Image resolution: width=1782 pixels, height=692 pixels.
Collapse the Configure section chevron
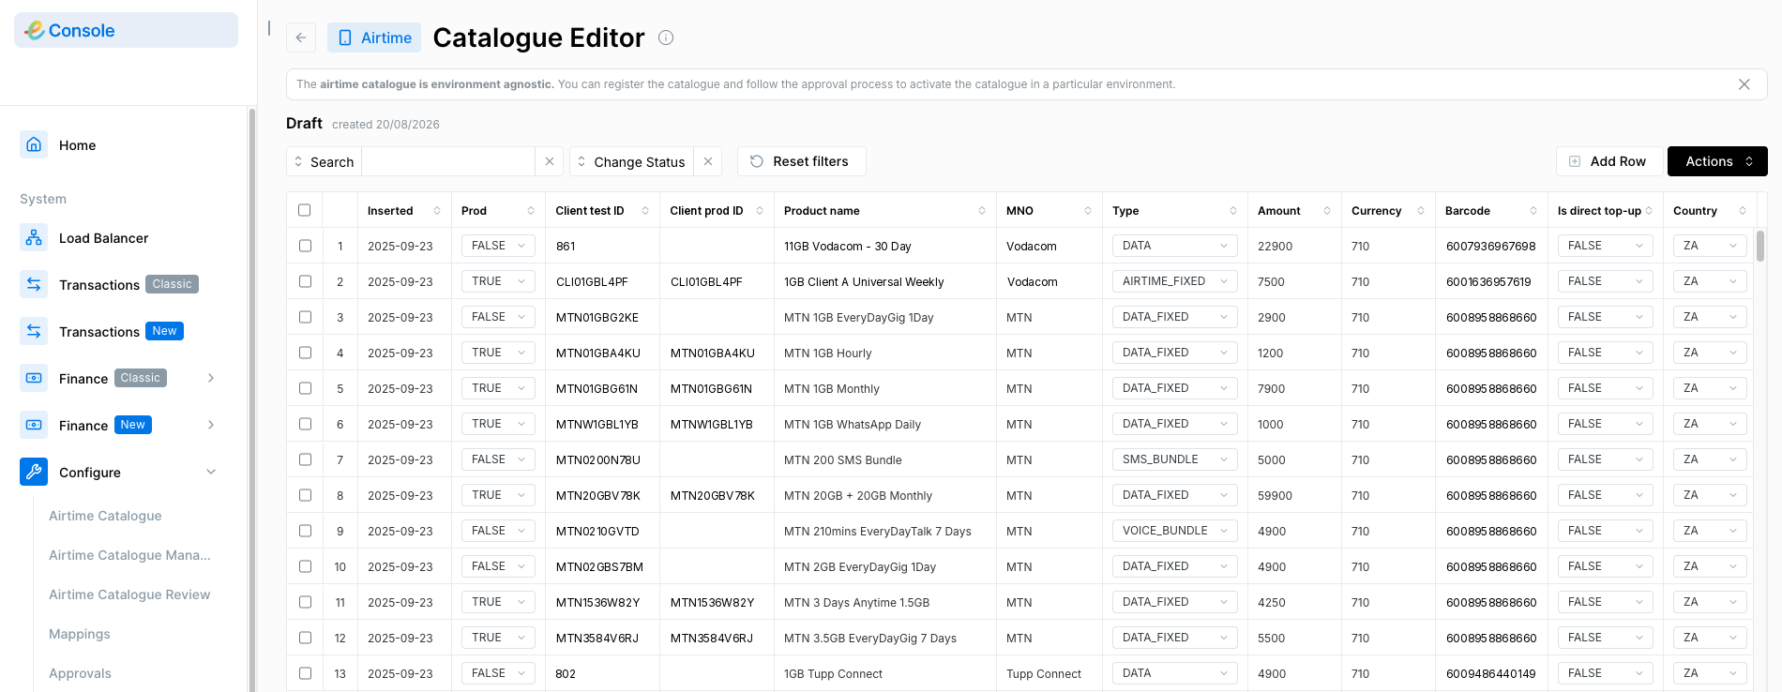pos(211,472)
